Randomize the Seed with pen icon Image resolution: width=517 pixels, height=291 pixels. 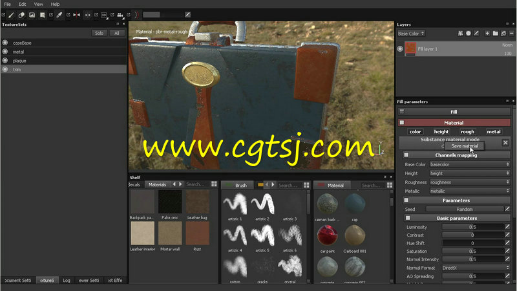tap(507, 209)
